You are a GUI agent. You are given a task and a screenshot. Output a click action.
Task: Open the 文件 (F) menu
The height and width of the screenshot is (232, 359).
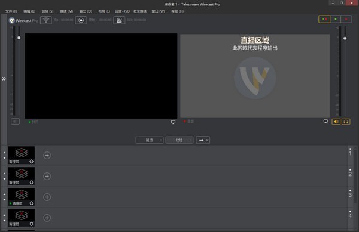click(x=11, y=11)
